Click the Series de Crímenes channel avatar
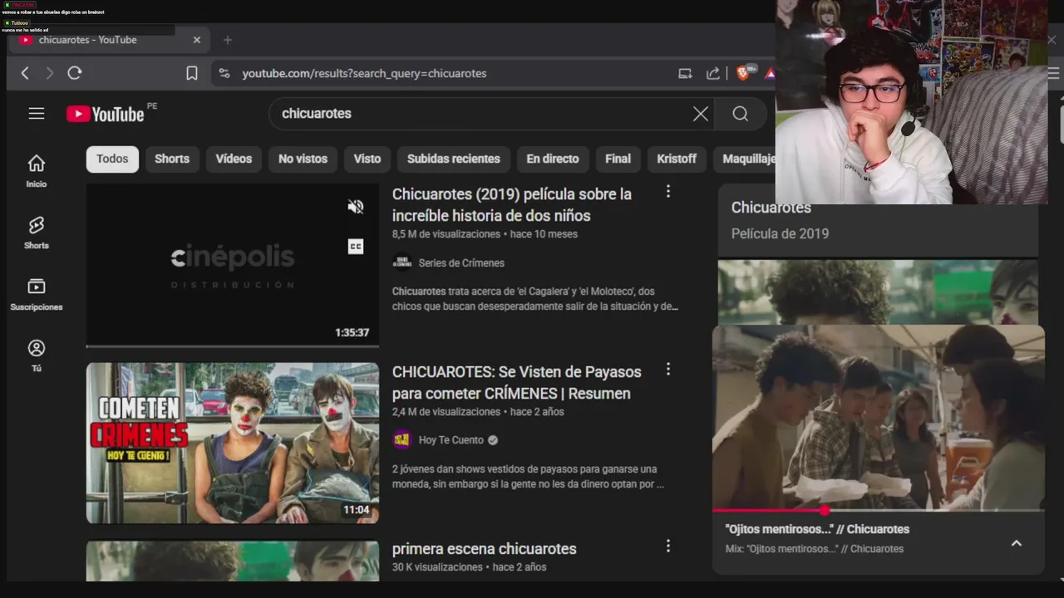Viewport: 1064px width, 598px height. [x=402, y=262]
